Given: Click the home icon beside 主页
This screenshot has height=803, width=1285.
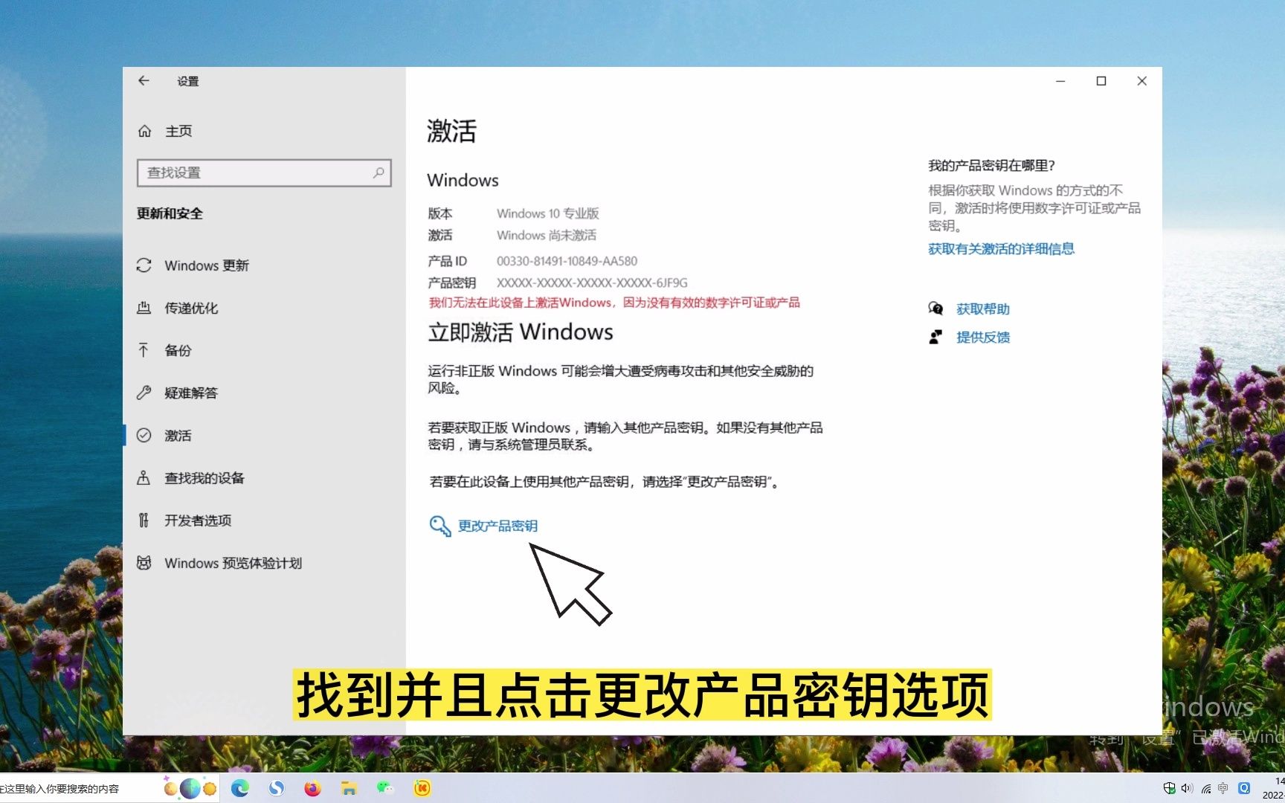Looking at the screenshot, I should pos(144,131).
